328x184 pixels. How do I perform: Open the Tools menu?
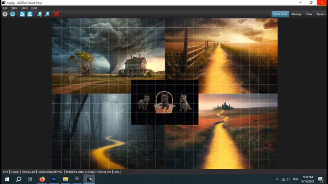[24, 8]
